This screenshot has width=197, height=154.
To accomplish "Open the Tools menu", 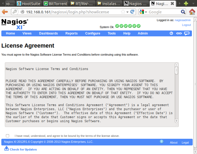I will pyautogui.click(x=112, y=33).
